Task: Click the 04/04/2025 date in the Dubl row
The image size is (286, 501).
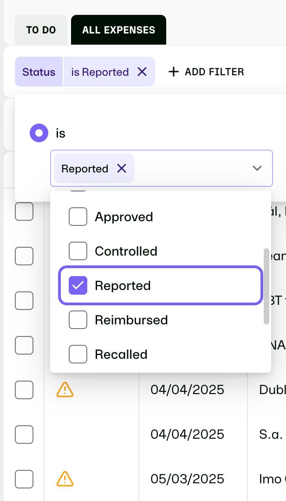Action: (187, 390)
